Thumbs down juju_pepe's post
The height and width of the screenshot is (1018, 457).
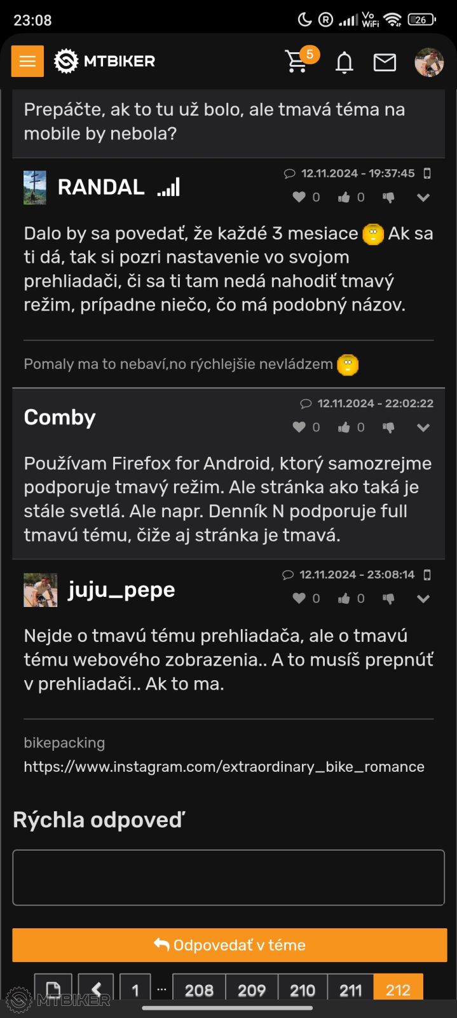(x=388, y=599)
